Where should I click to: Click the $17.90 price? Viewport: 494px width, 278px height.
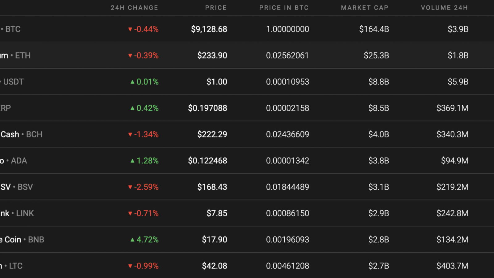pyautogui.click(x=215, y=239)
